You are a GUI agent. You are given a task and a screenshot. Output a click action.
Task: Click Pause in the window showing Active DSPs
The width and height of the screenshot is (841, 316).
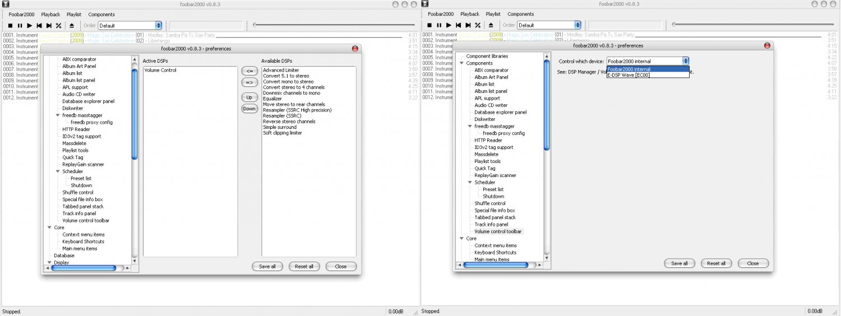pyautogui.click(x=20, y=25)
